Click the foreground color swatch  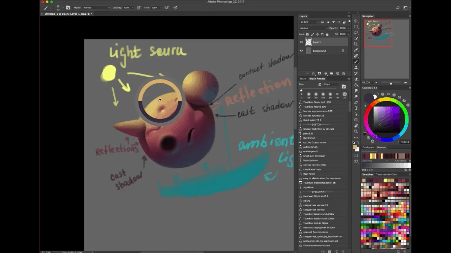click(354, 147)
